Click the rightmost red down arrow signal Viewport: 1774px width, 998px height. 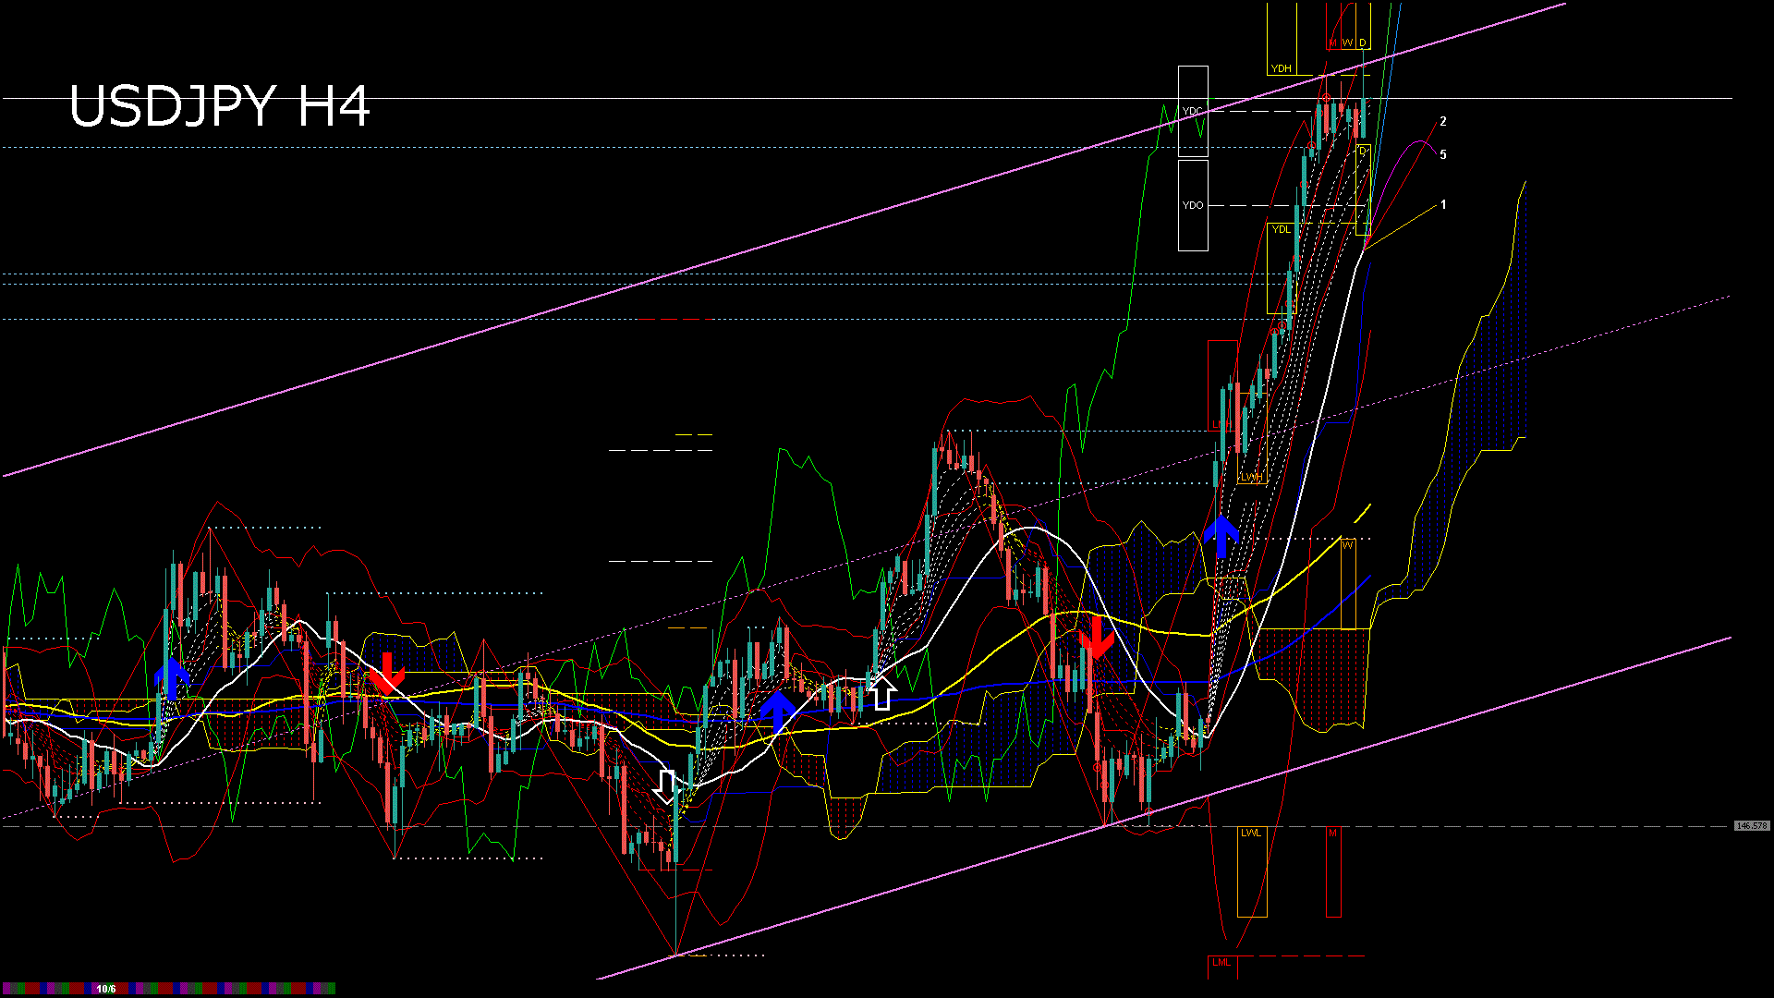click(1096, 638)
